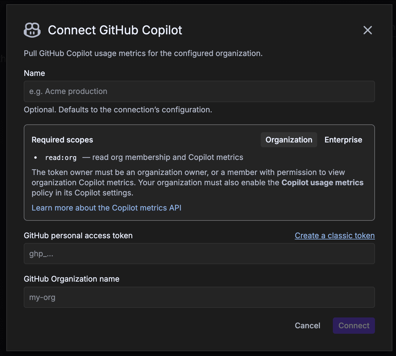Click the Optional. Defaults to connection's configuration hint
This screenshot has height=356, width=396.
[118, 110]
